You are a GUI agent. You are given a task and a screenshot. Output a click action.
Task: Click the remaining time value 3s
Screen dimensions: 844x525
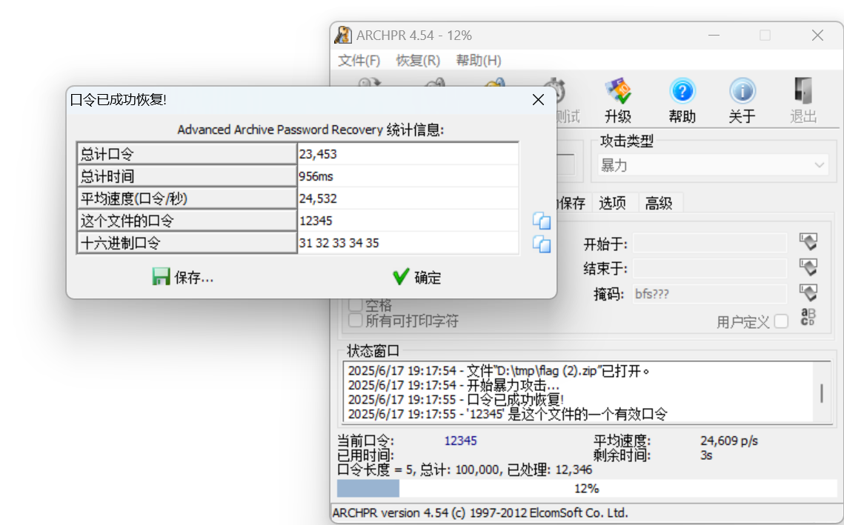[706, 455]
